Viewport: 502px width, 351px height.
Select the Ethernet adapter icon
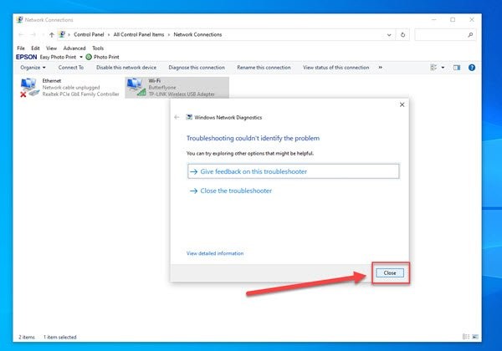[28, 87]
